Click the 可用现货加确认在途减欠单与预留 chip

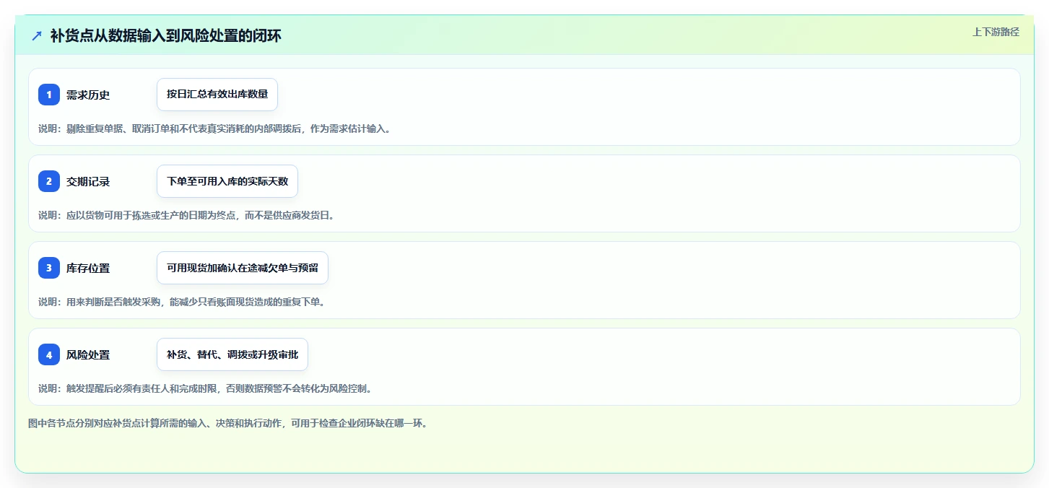pyautogui.click(x=243, y=268)
